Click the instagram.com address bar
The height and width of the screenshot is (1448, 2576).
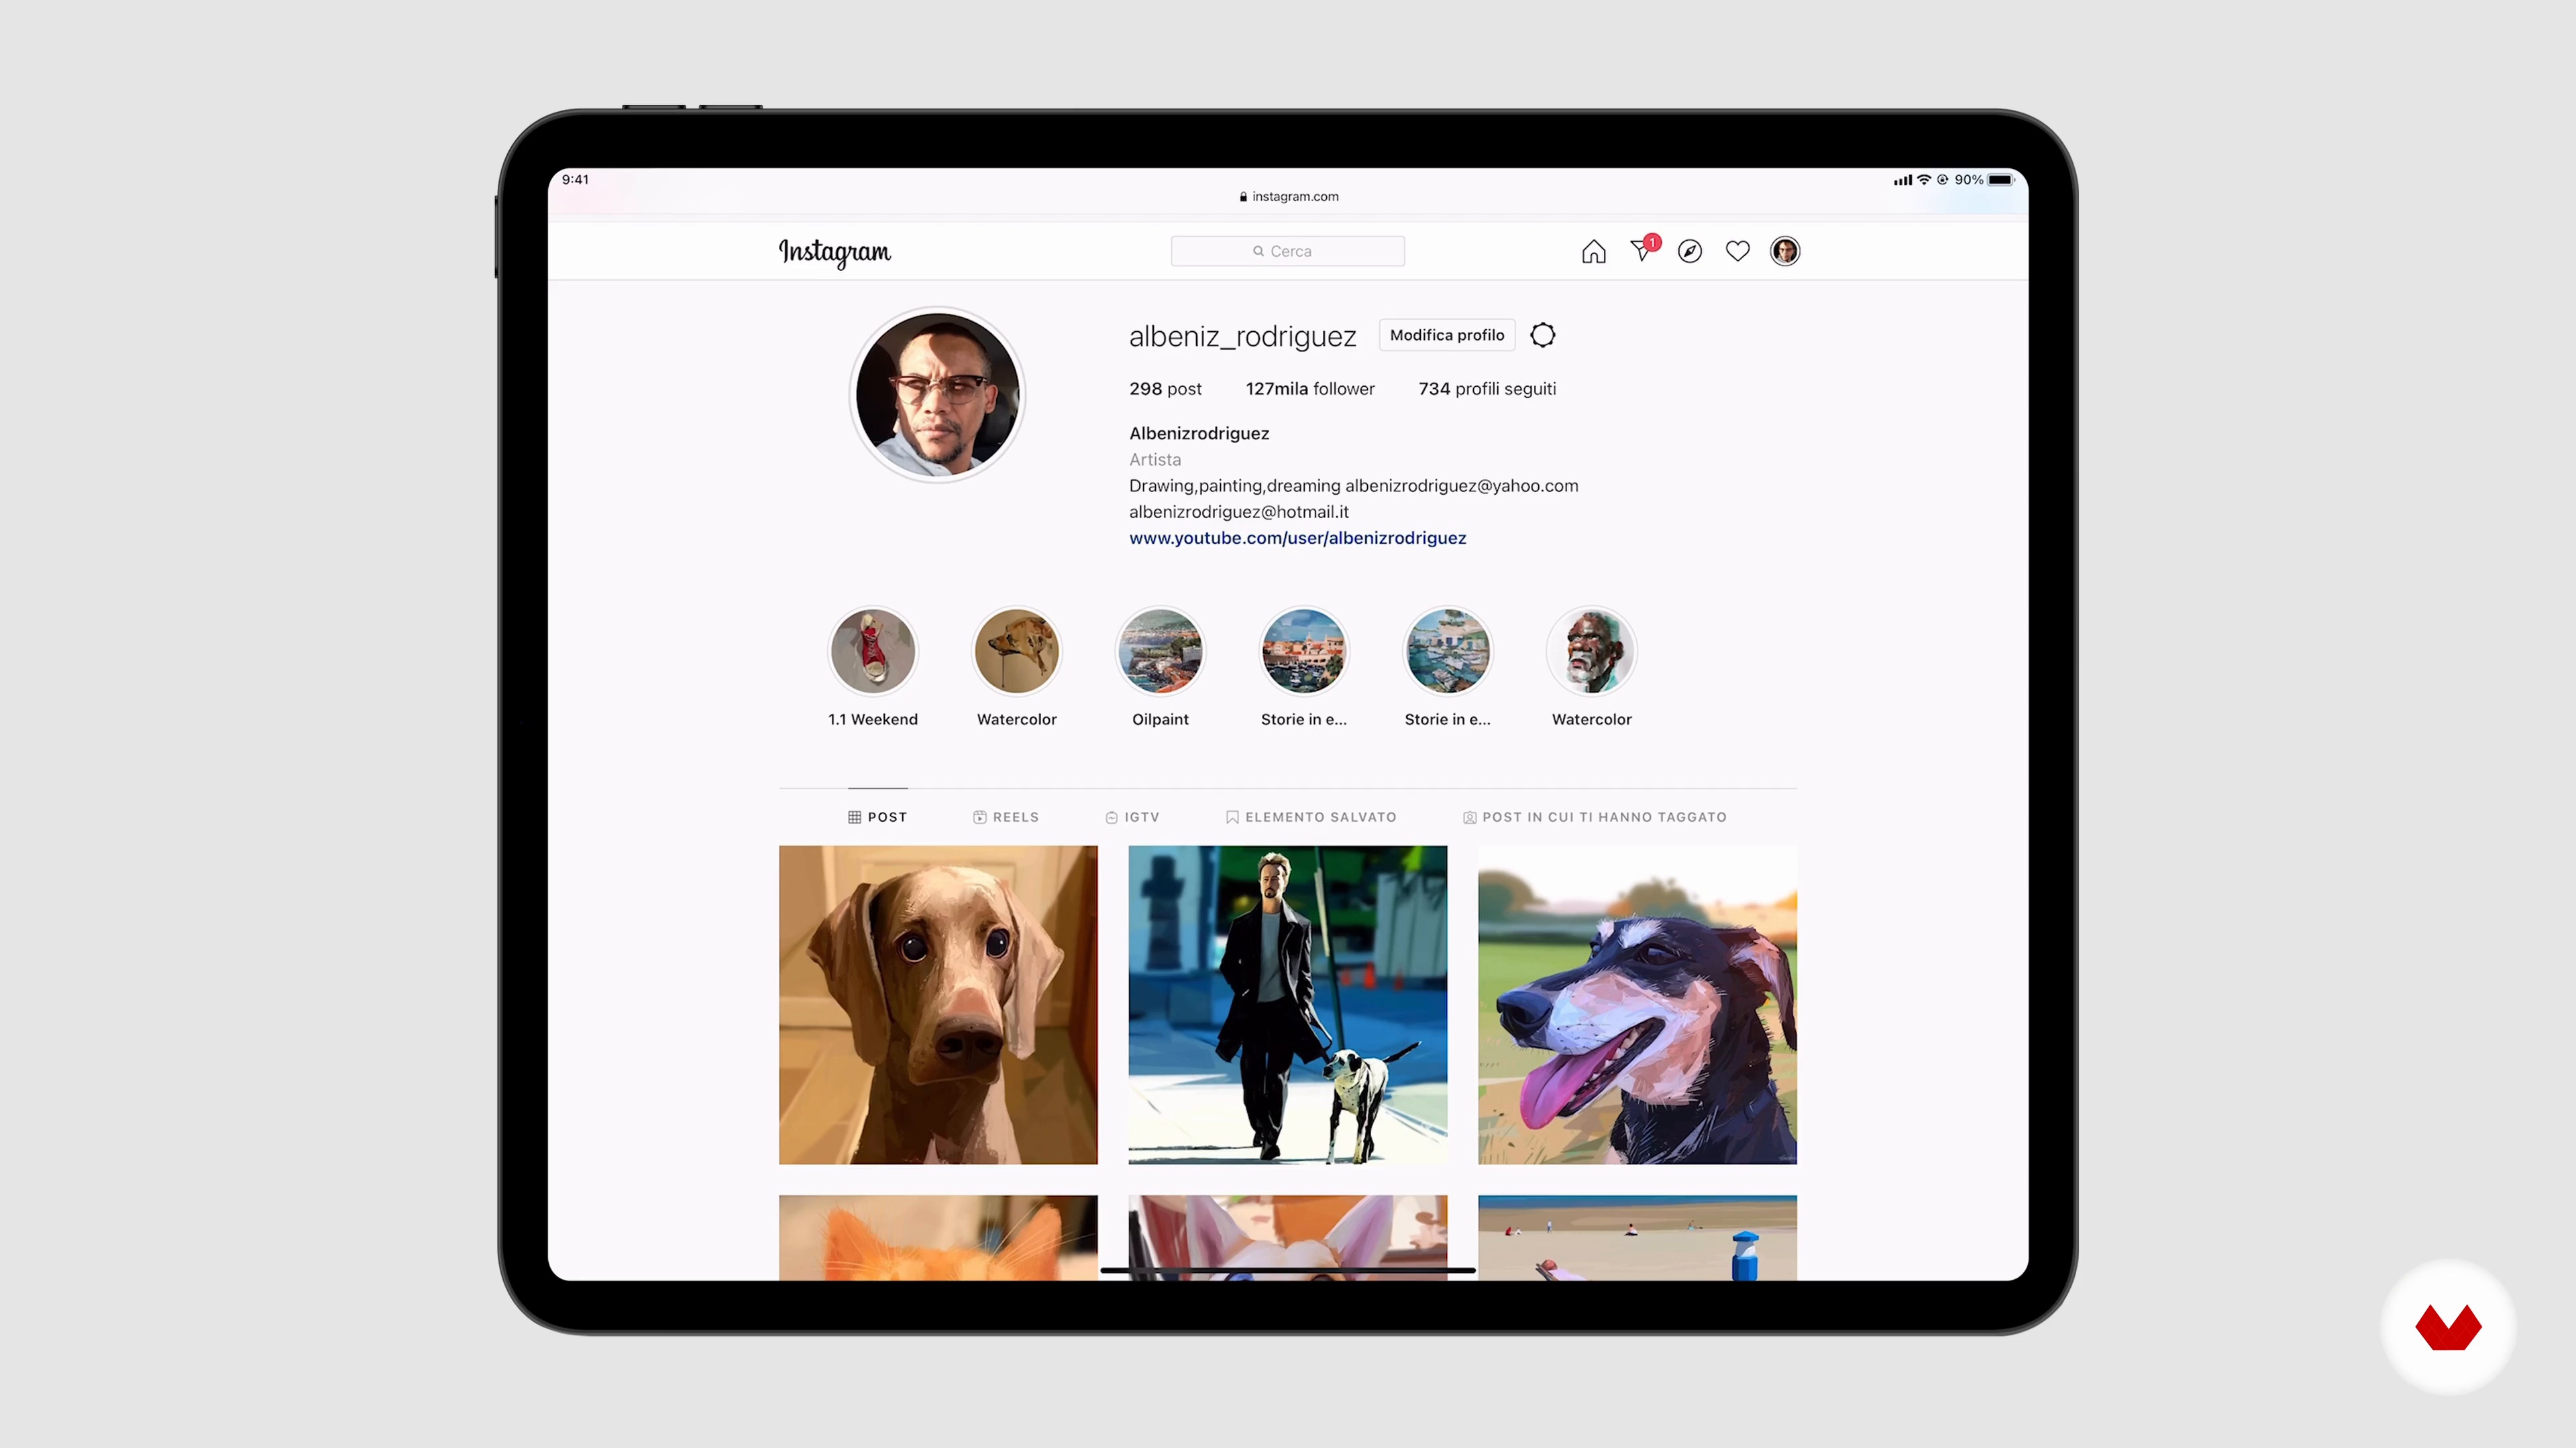[x=1288, y=197]
